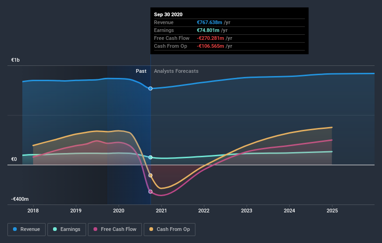Click the Earnings row label in tooltip
The height and width of the screenshot is (243, 382).
[164, 30]
